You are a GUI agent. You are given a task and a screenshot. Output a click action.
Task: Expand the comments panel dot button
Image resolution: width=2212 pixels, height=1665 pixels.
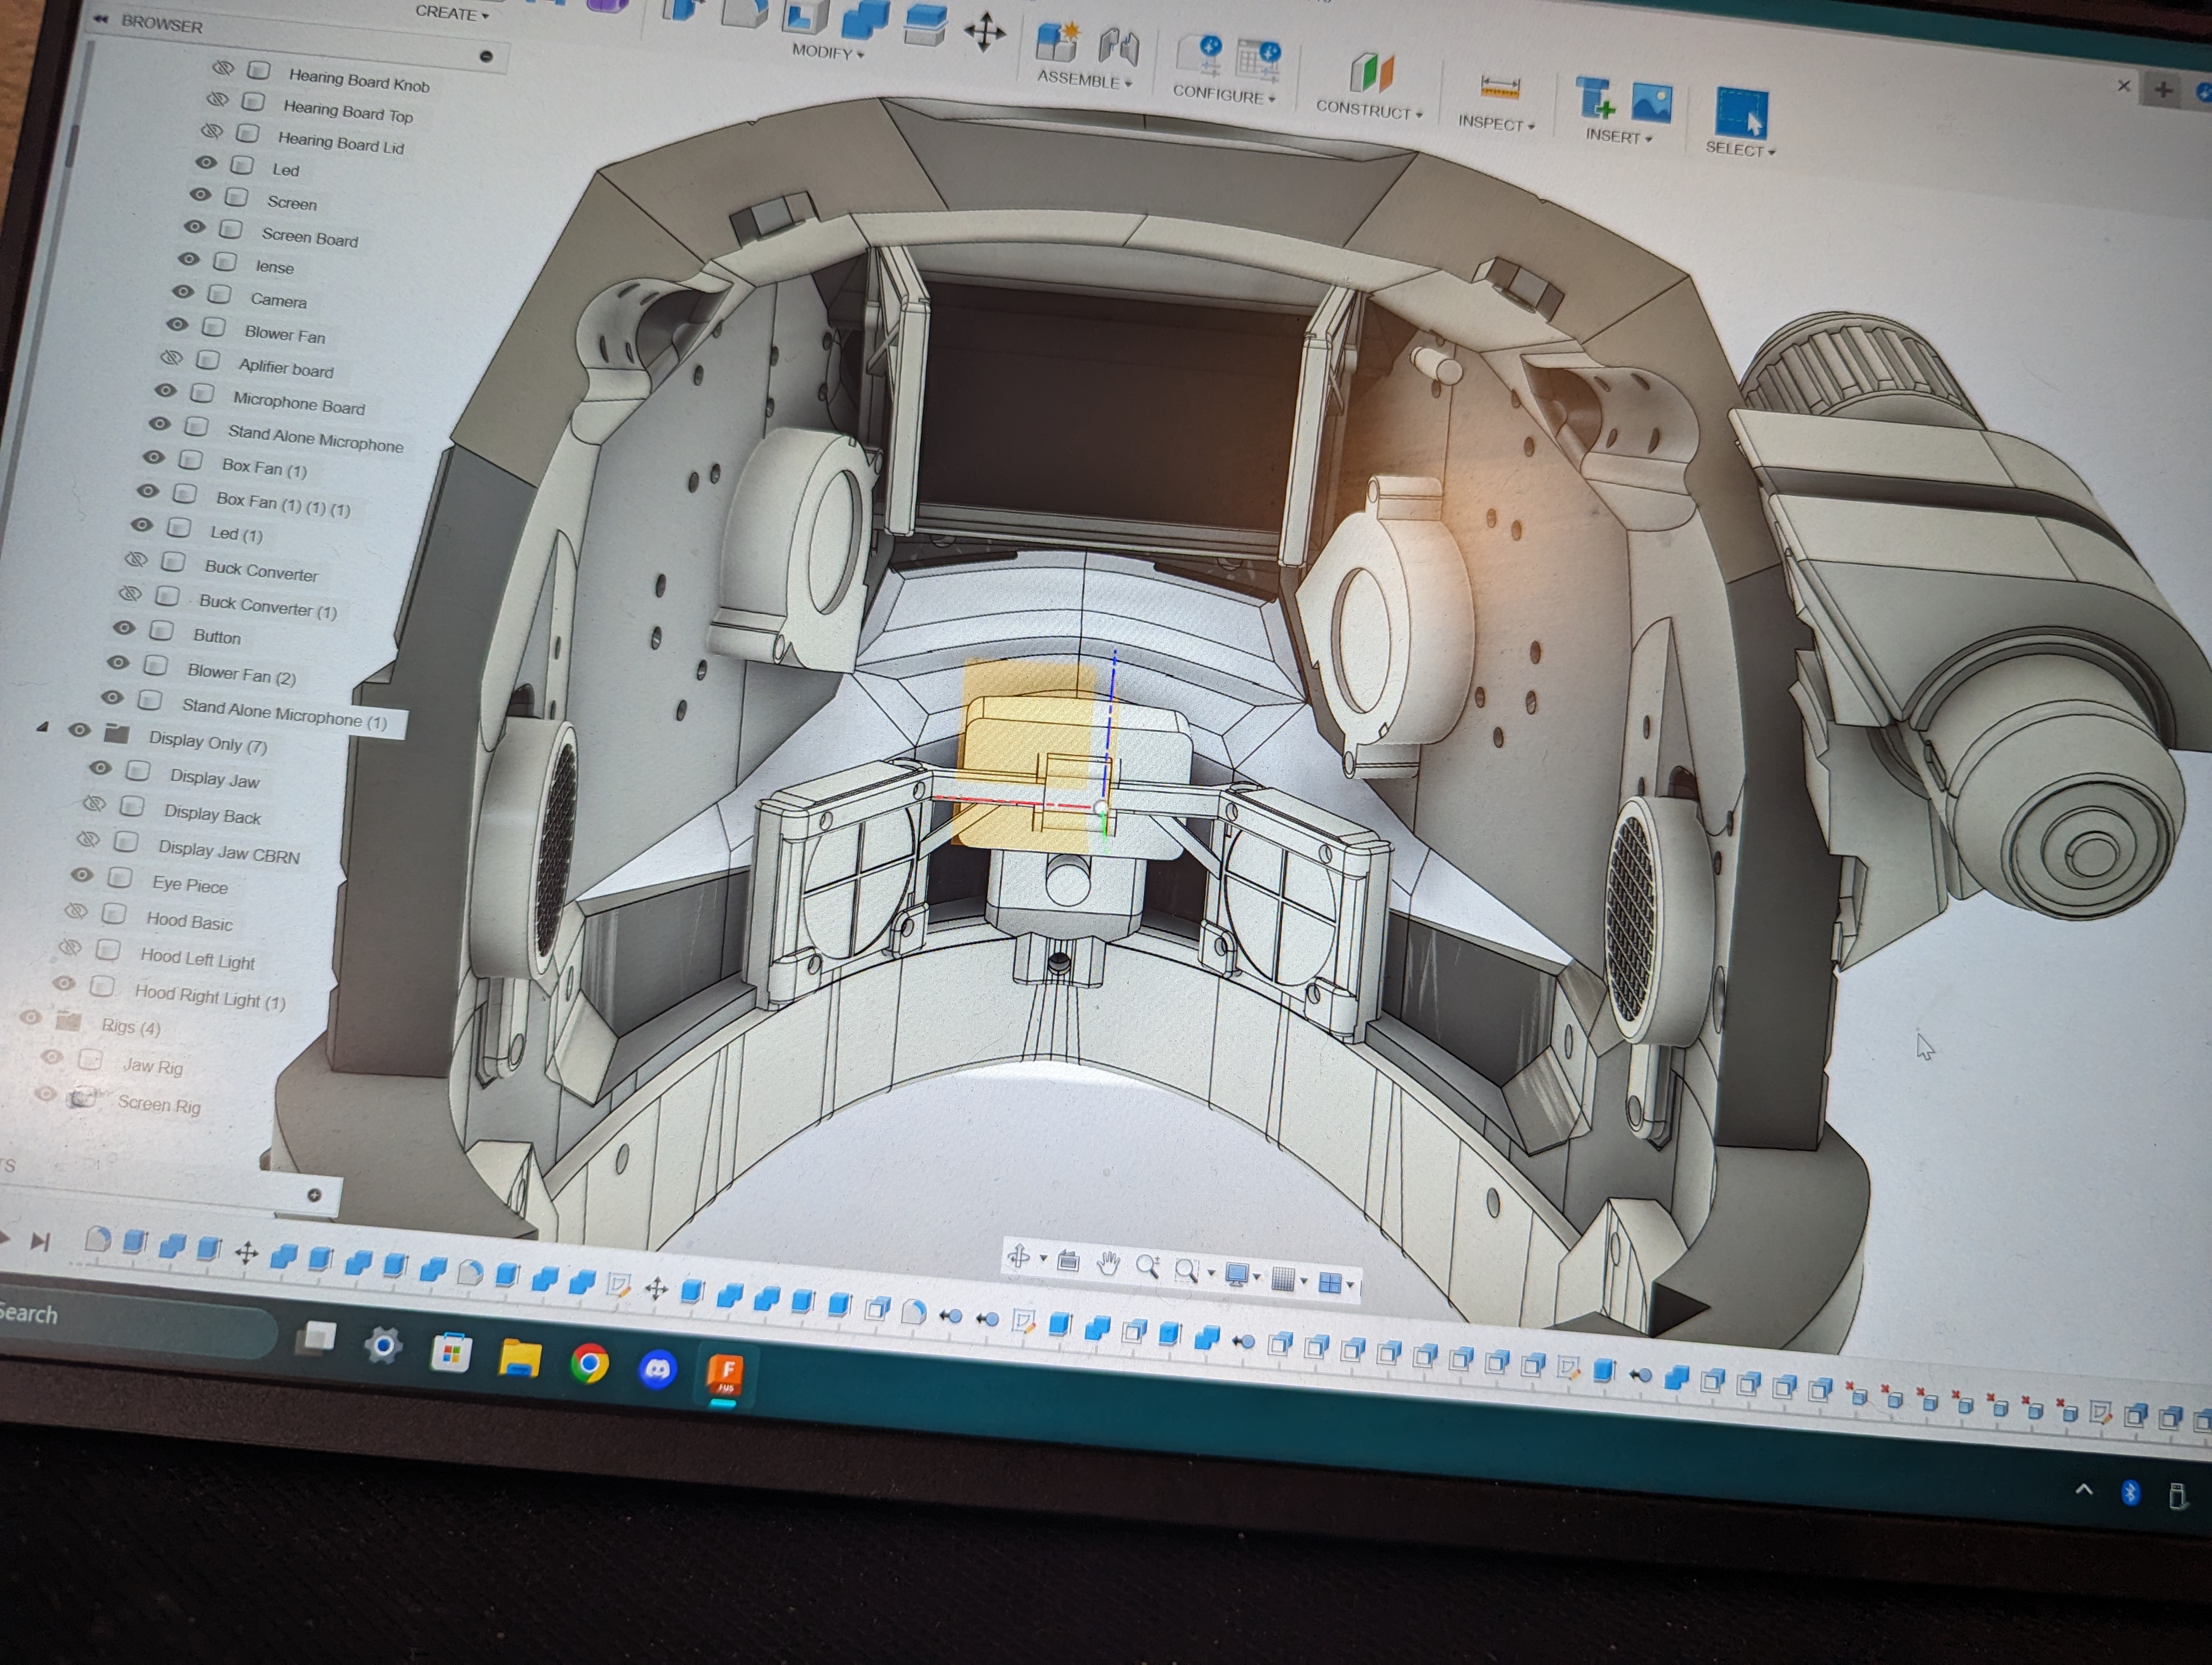(x=314, y=1195)
